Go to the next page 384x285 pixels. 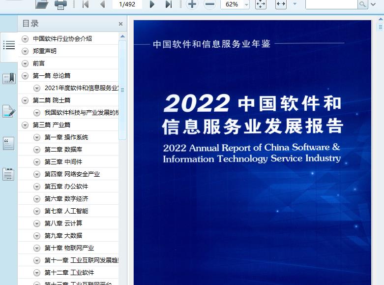pos(152,4)
